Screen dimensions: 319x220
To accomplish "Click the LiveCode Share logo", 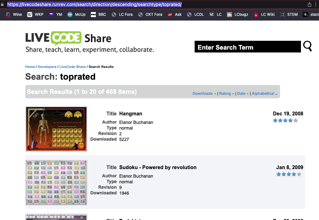I will tap(68, 38).
